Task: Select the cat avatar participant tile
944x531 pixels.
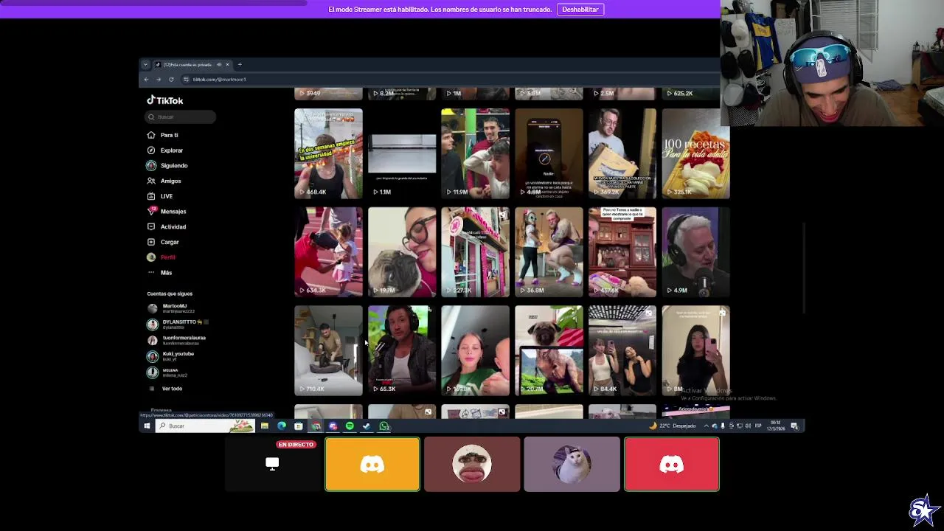Action: 572,464
